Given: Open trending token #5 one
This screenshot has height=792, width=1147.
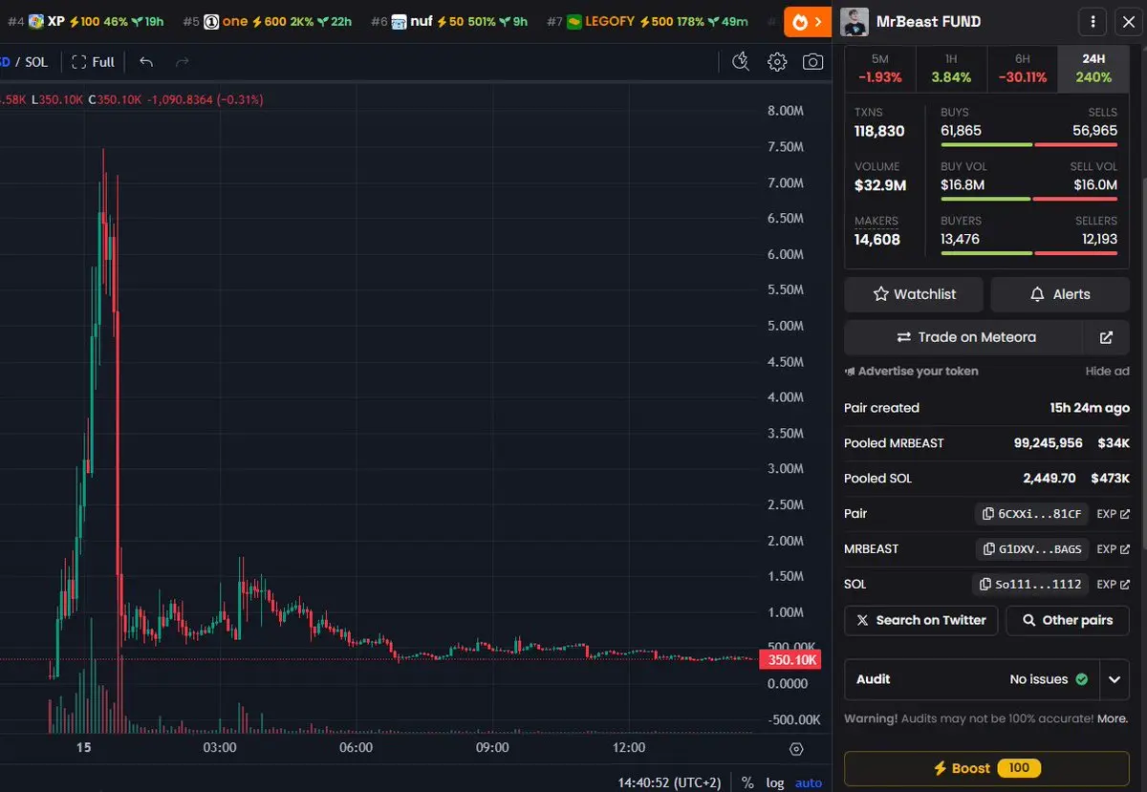Looking at the screenshot, I should tap(268, 21).
